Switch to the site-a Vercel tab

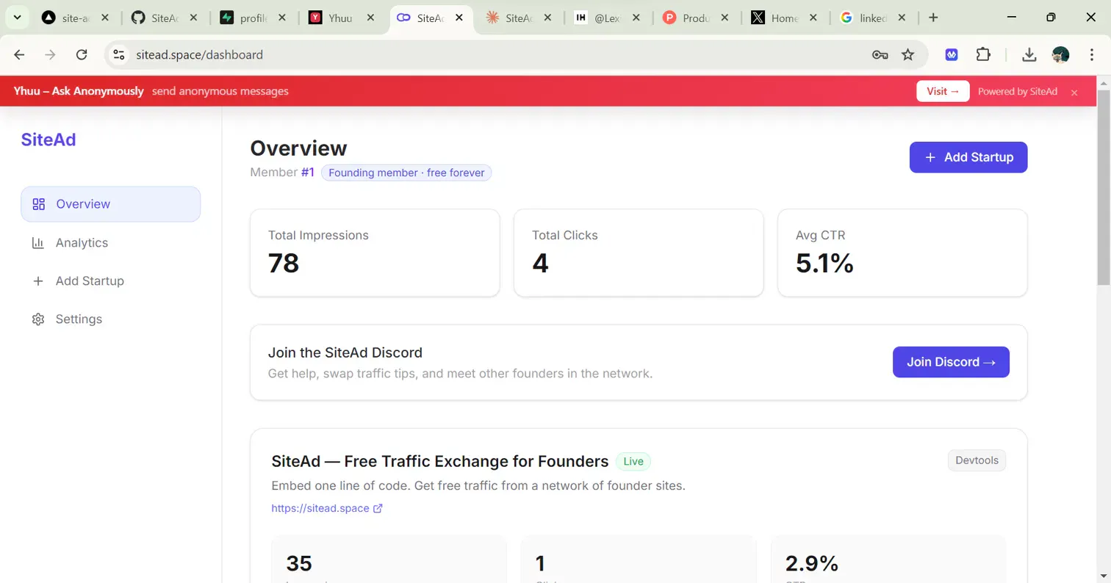click(76, 18)
